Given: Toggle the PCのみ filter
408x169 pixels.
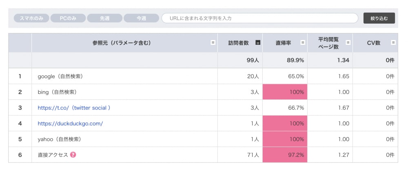Looking at the screenshot, I should click(68, 18).
